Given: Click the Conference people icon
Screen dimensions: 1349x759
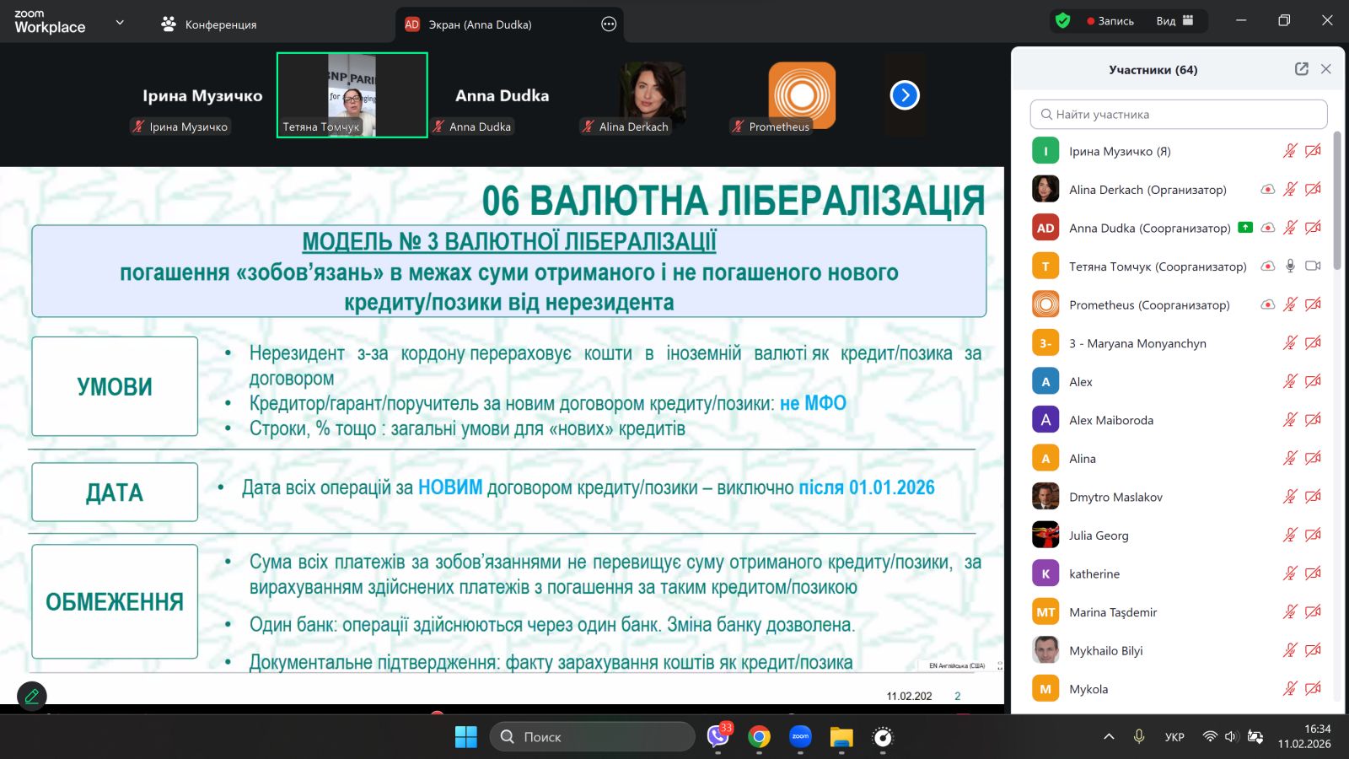Looking at the screenshot, I should click(x=169, y=24).
